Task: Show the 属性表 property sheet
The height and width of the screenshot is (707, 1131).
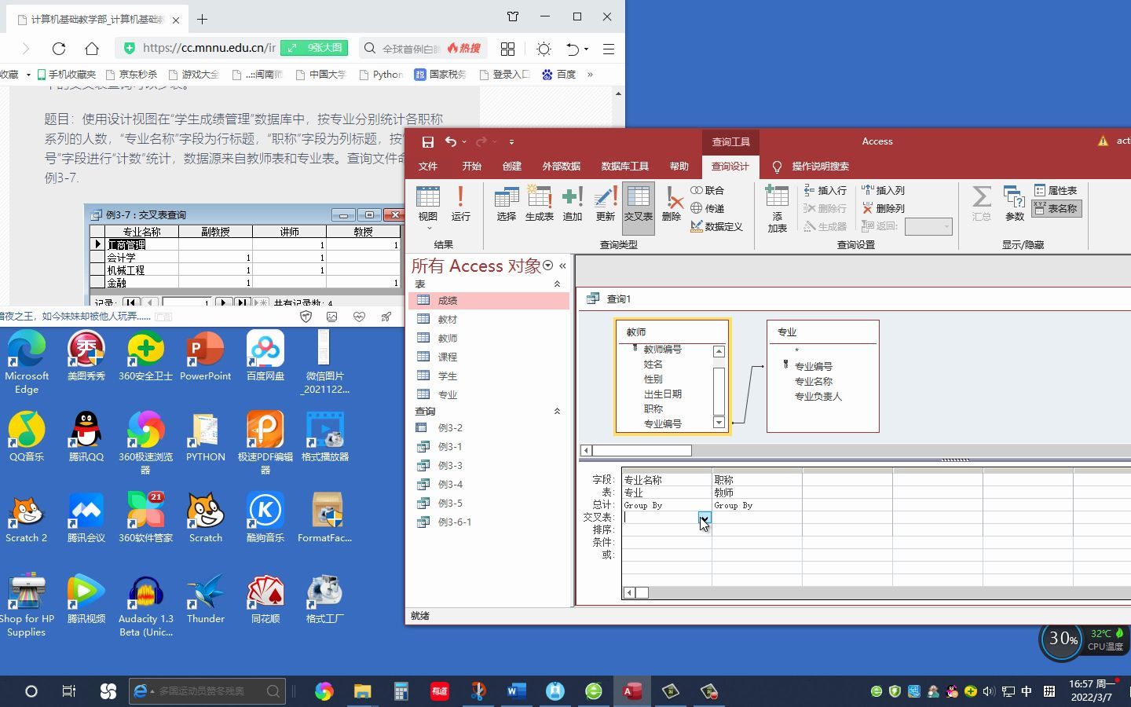Action: pos(1056,190)
